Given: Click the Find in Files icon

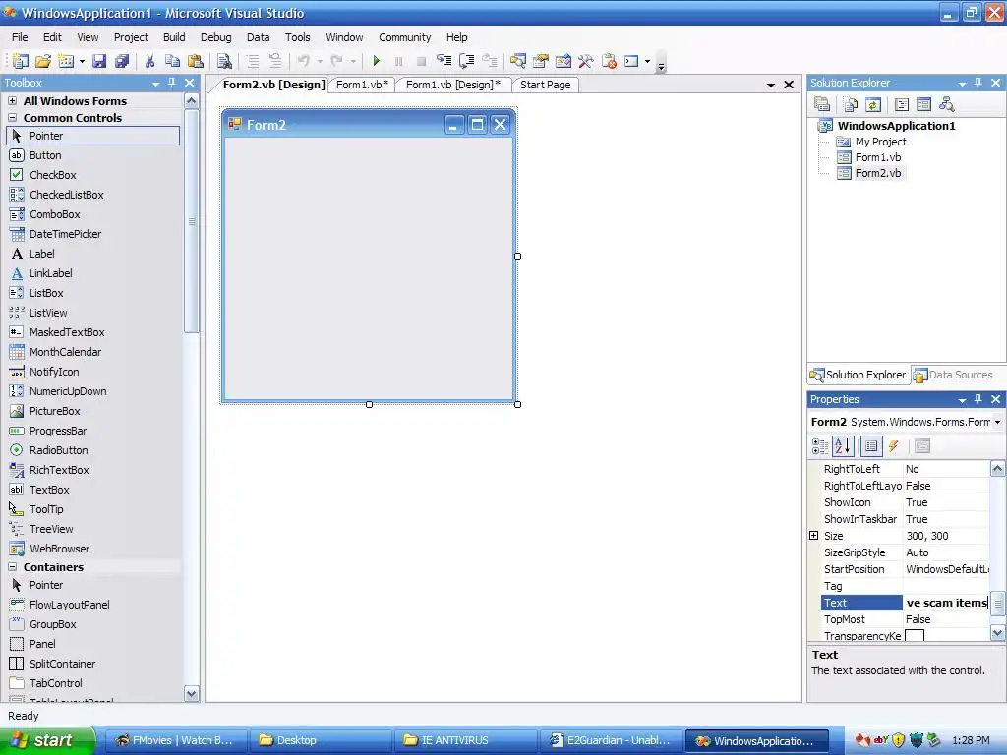Looking at the screenshot, I should tap(224, 61).
